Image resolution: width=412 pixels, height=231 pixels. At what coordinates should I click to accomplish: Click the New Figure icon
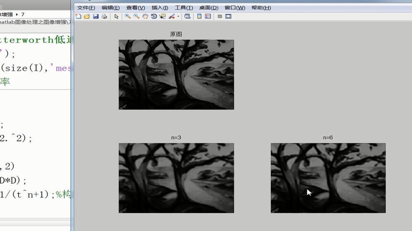tap(78, 16)
